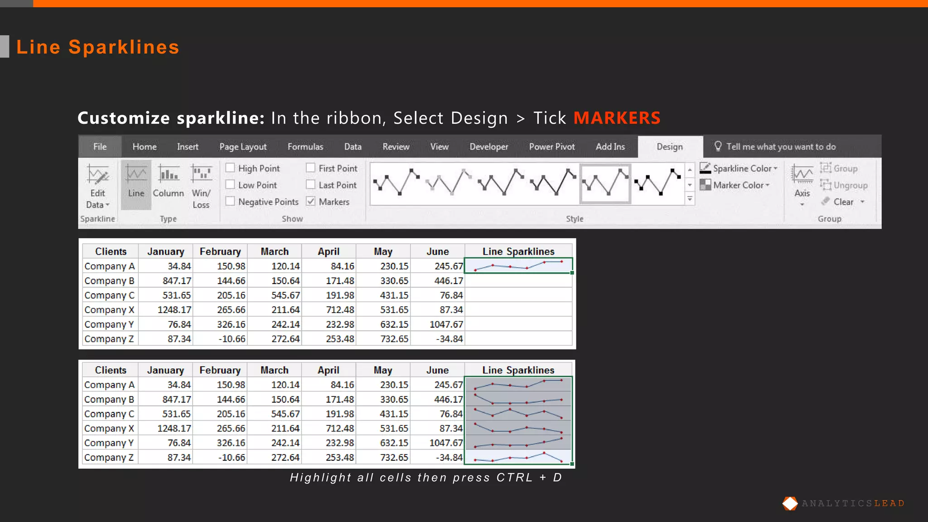Screen dimensions: 928x522
Task: Enable the Negative Points checkbox
Action: pos(230,202)
